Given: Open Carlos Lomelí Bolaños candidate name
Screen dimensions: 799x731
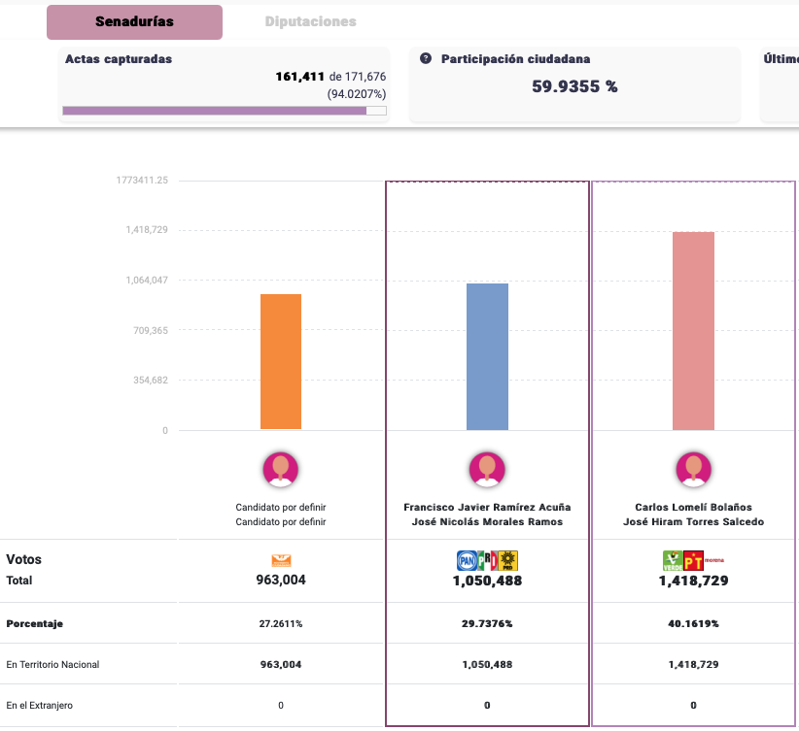Looking at the screenshot, I should click(693, 507).
